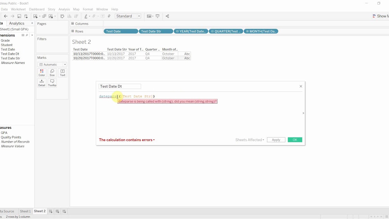Click the Save icon in toolbar
The height and width of the screenshot is (219, 389).
[x=19, y=16]
